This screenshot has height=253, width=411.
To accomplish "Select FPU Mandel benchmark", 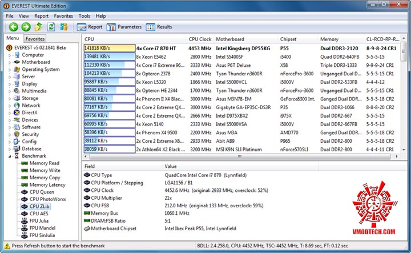I will tap(42, 228).
